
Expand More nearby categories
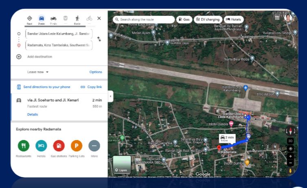pos(94,146)
